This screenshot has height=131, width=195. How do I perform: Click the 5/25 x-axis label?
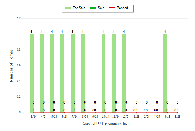(177, 117)
